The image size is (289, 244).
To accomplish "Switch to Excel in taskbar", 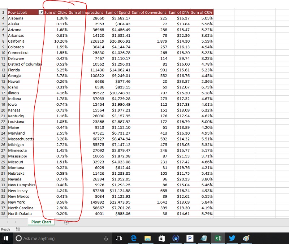I will [218, 238].
